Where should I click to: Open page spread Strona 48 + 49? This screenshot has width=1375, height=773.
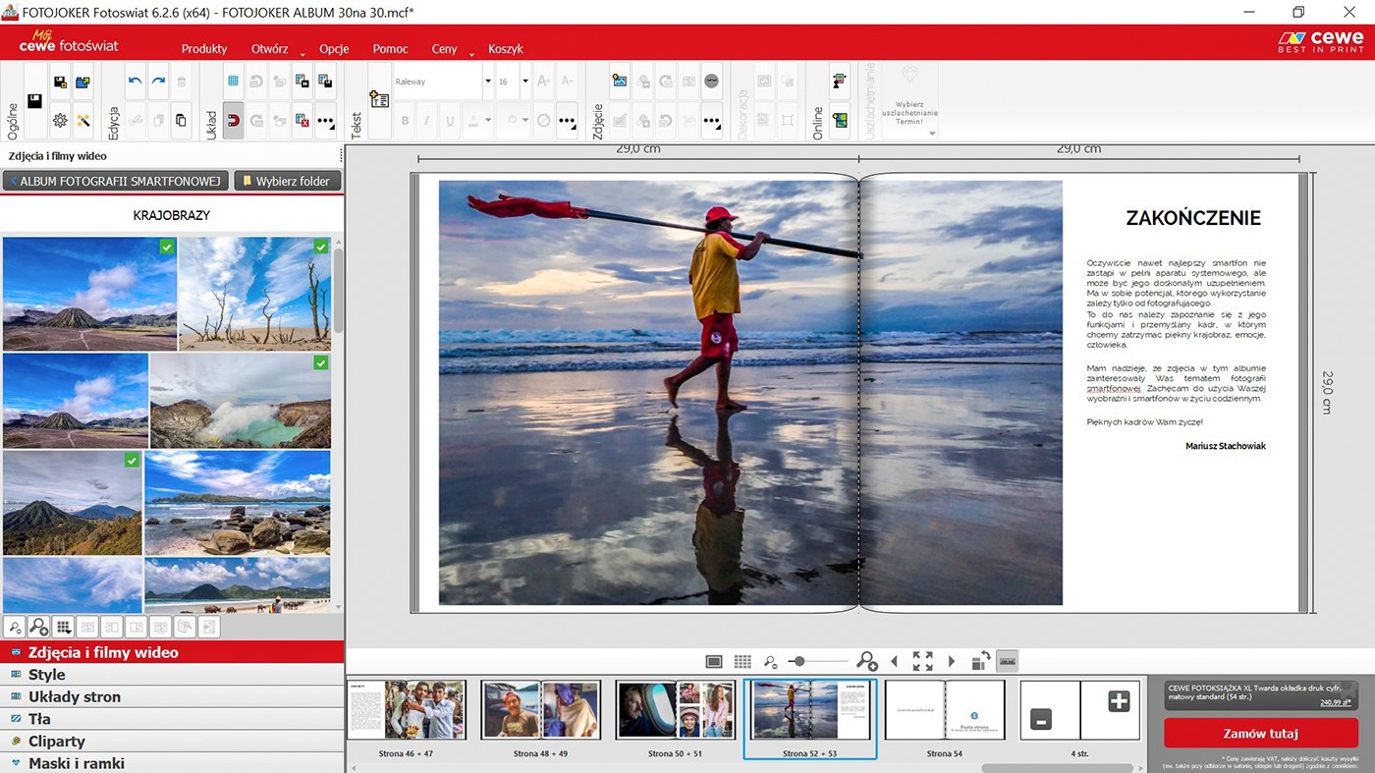(x=540, y=709)
